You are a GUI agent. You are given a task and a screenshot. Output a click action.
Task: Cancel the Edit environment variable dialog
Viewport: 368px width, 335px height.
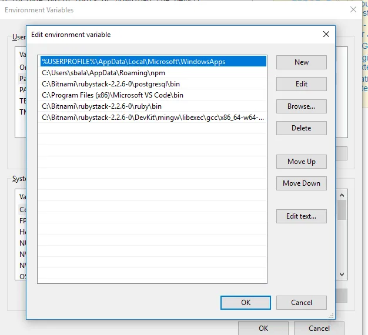302,303
